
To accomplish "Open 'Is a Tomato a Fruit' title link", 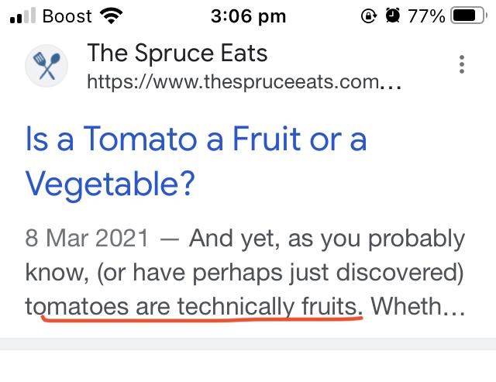I will pos(195,140).
